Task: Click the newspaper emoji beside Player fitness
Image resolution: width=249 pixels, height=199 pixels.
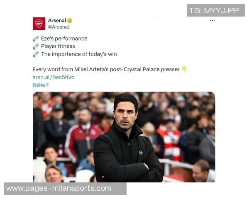Action: click(36, 46)
